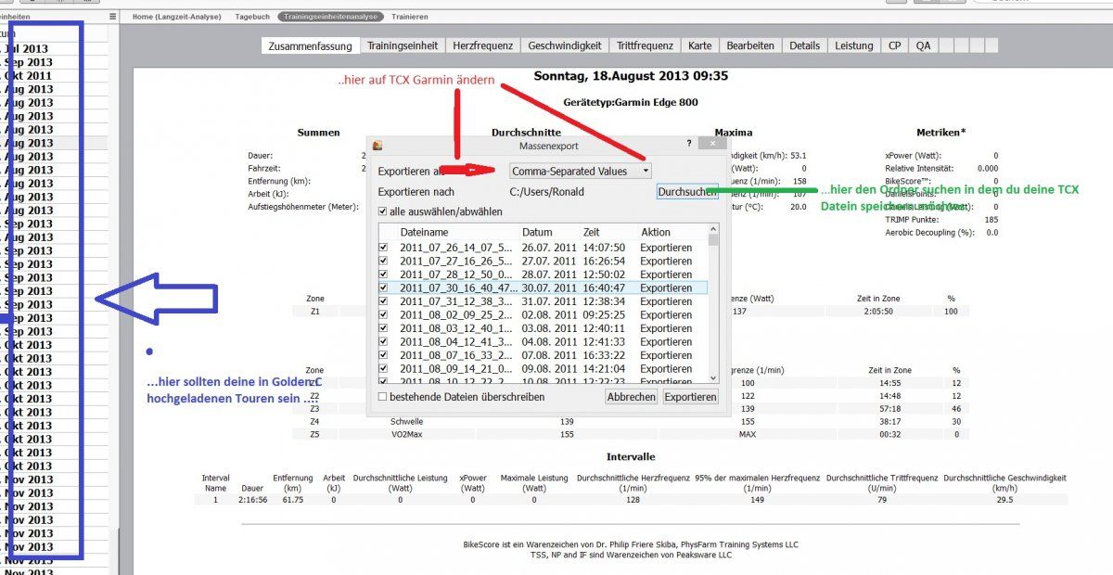
Task: Click the question mark help button
Action: coord(688,144)
